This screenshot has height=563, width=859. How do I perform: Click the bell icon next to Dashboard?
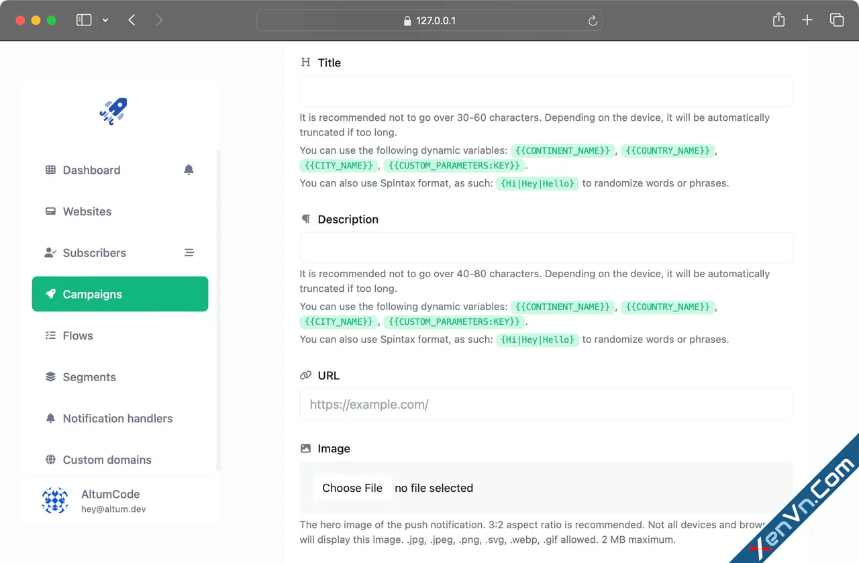(x=189, y=170)
